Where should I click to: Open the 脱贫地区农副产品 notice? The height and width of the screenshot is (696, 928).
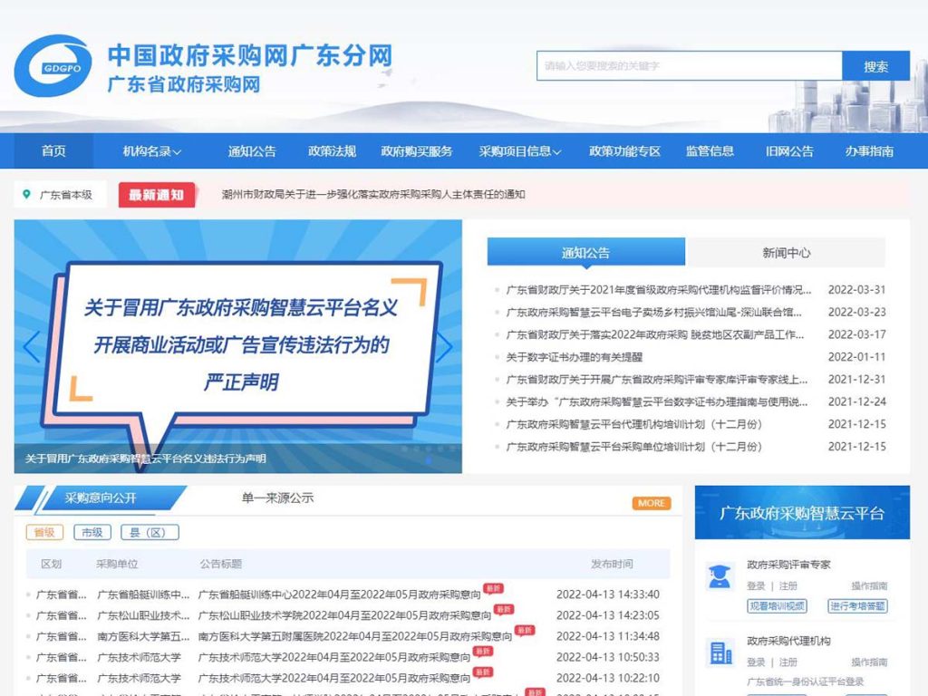(x=655, y=335)
